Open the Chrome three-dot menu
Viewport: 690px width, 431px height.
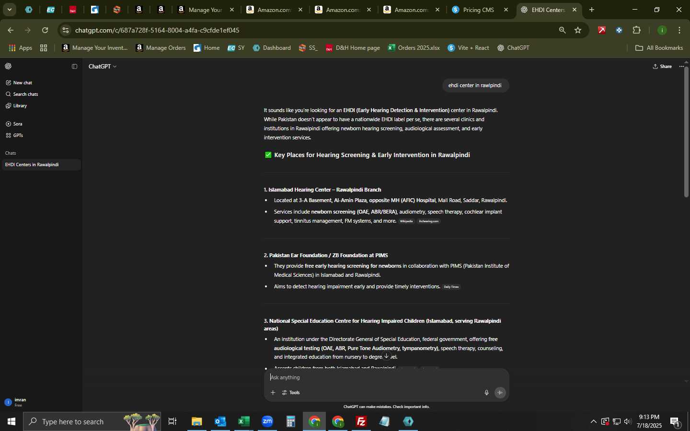point(680,30)
